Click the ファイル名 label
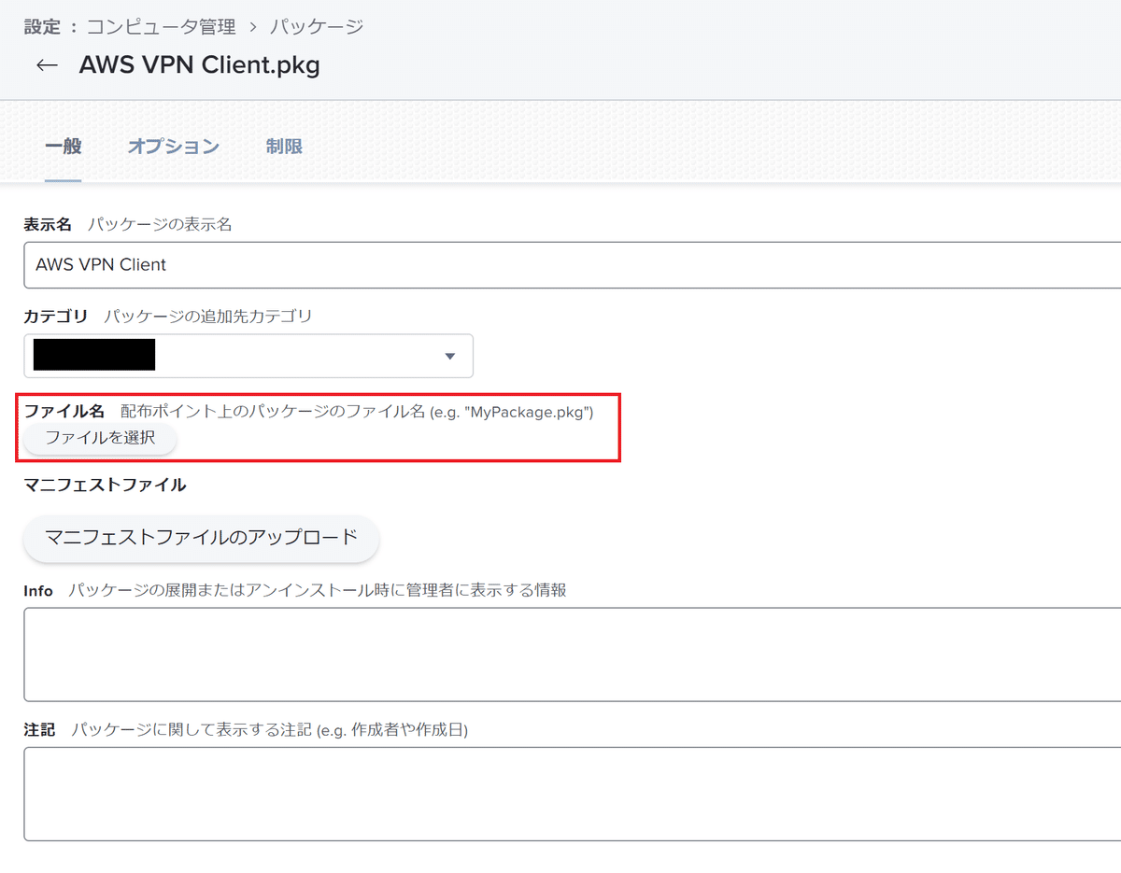This screenshot has height=873, width=1121. [64, 411]
